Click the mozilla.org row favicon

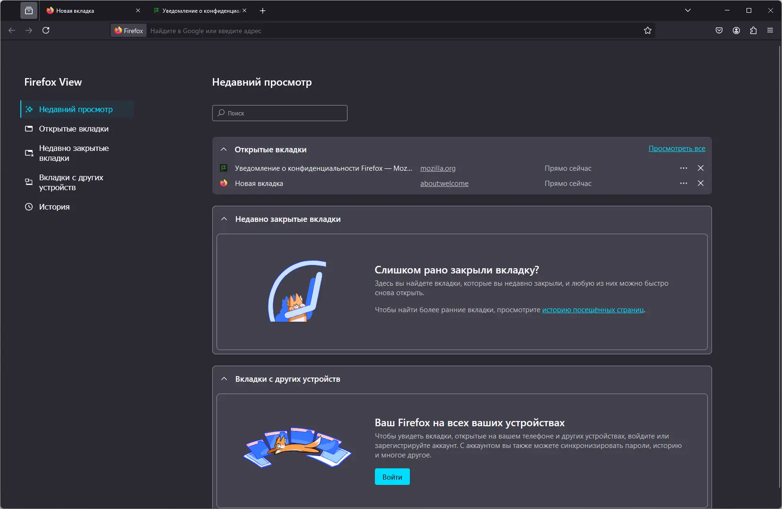click(x=224, y=168)
